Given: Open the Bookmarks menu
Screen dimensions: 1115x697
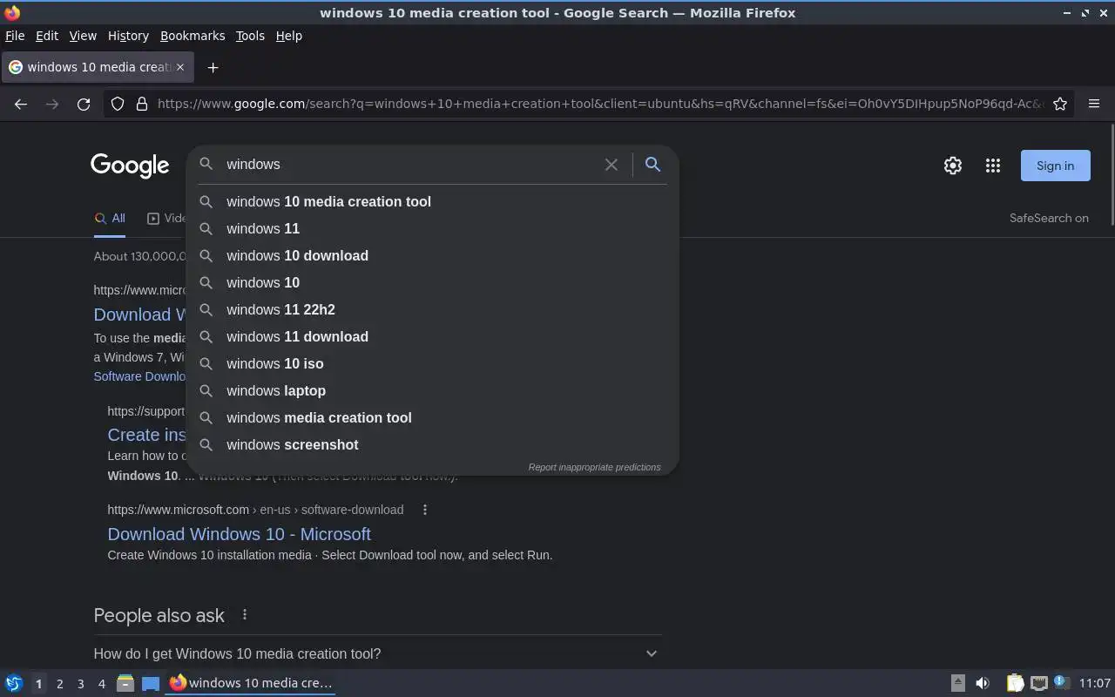Looking at the screenshot, I should (193, 36).
